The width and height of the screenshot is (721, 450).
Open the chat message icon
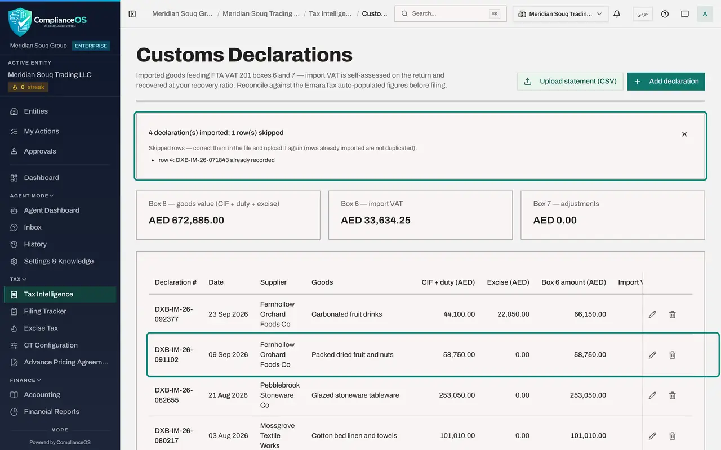coord(685,14)
